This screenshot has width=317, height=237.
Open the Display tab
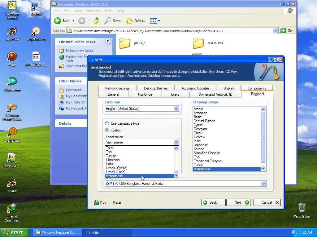pos(229,88)
